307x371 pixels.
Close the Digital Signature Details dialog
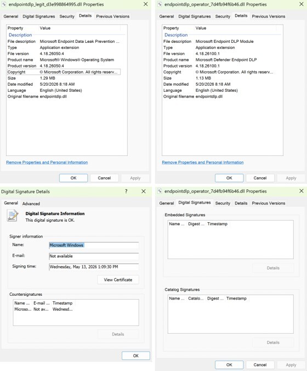pos(144,191)
